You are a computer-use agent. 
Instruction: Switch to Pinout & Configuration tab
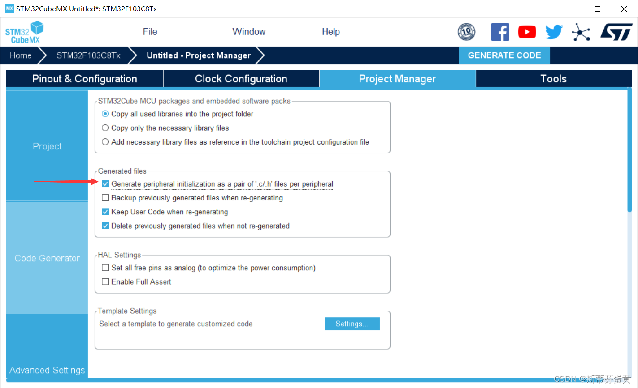85,79
